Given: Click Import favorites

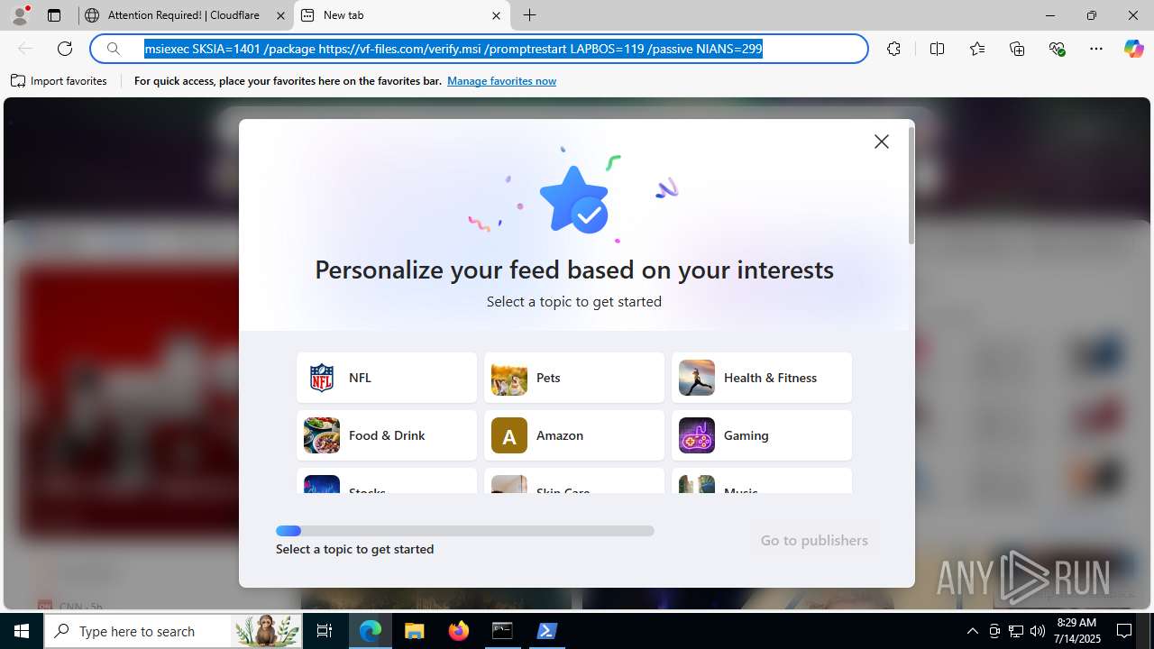Looking at the screenshot, I should point(59,81).
